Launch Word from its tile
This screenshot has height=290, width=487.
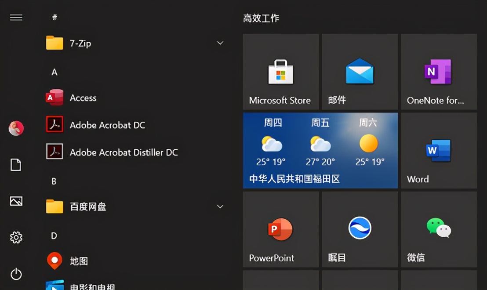[438, 150]
